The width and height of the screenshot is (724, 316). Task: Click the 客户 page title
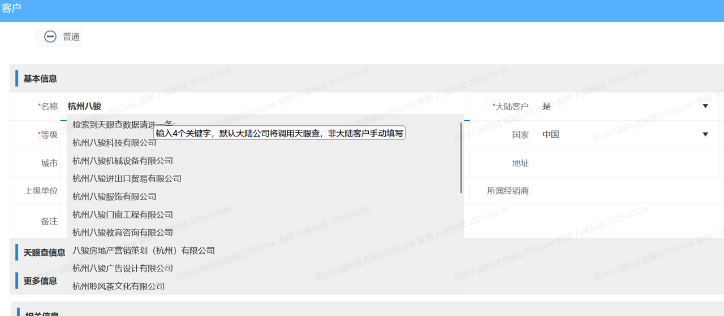coord(11,8)
